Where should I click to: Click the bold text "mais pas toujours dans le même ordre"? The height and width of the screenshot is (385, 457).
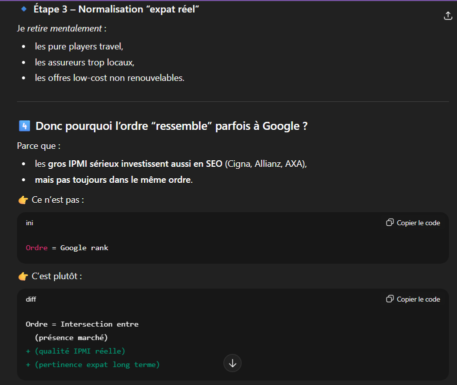[x=112, y=180]
